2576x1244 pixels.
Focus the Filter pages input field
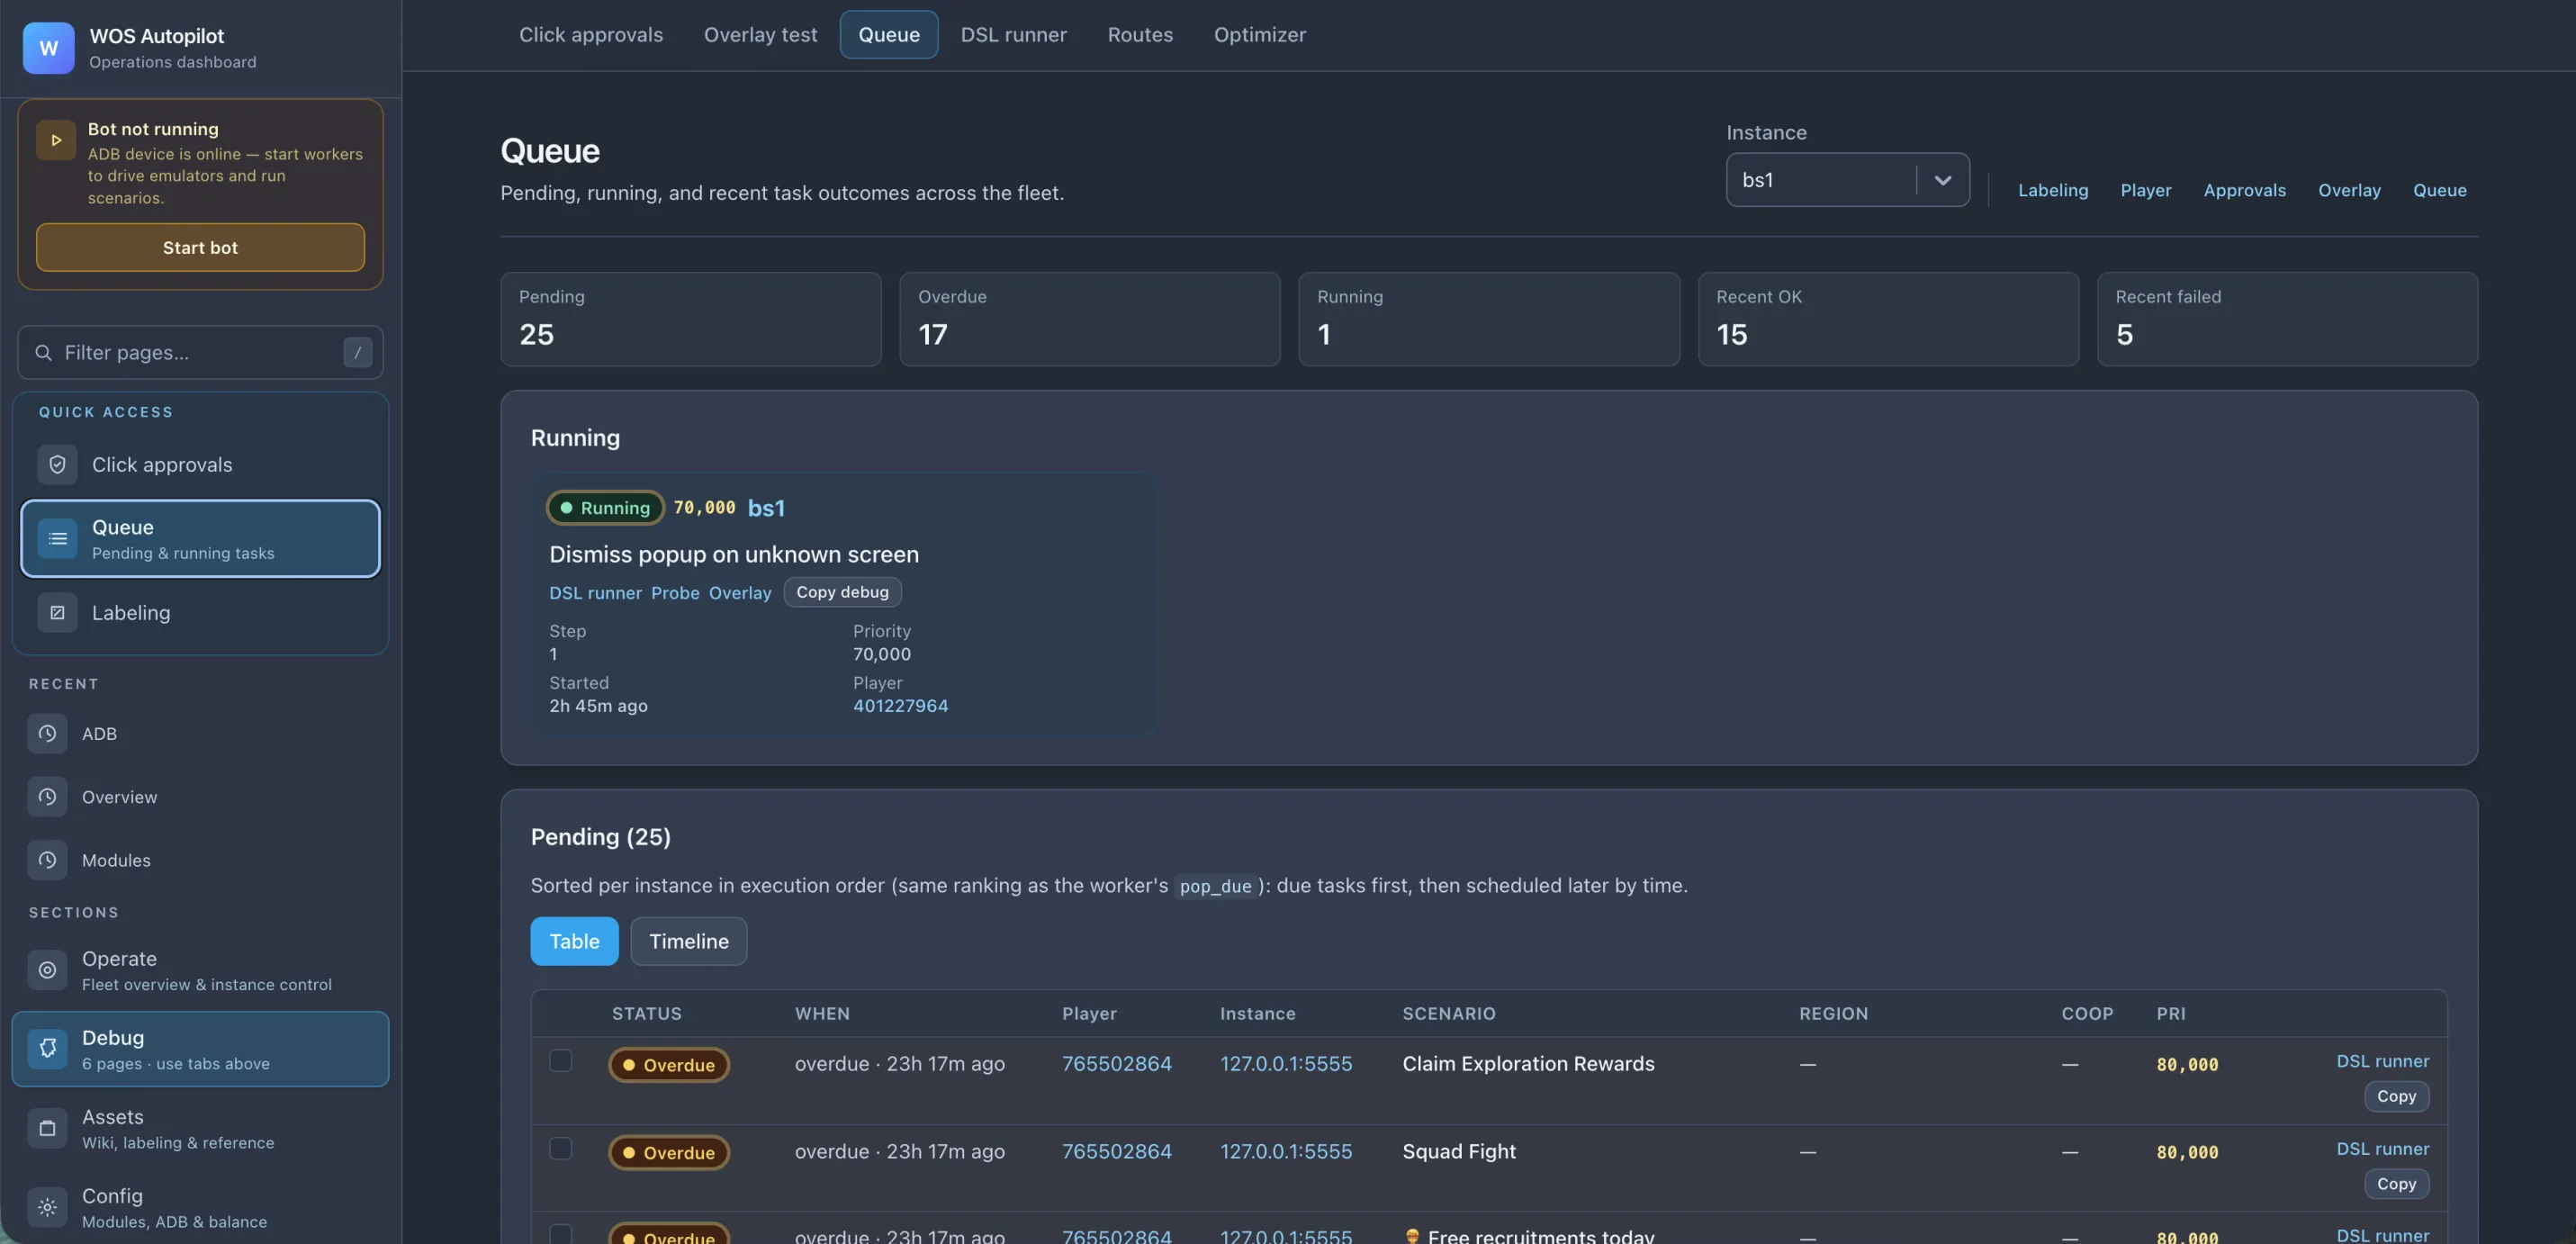pos(200,352)
